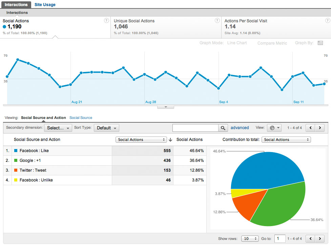The width and height of the screenshot is (331, 245).
Task: Go to previous page in bottom pager
Action: coord(311,239)
